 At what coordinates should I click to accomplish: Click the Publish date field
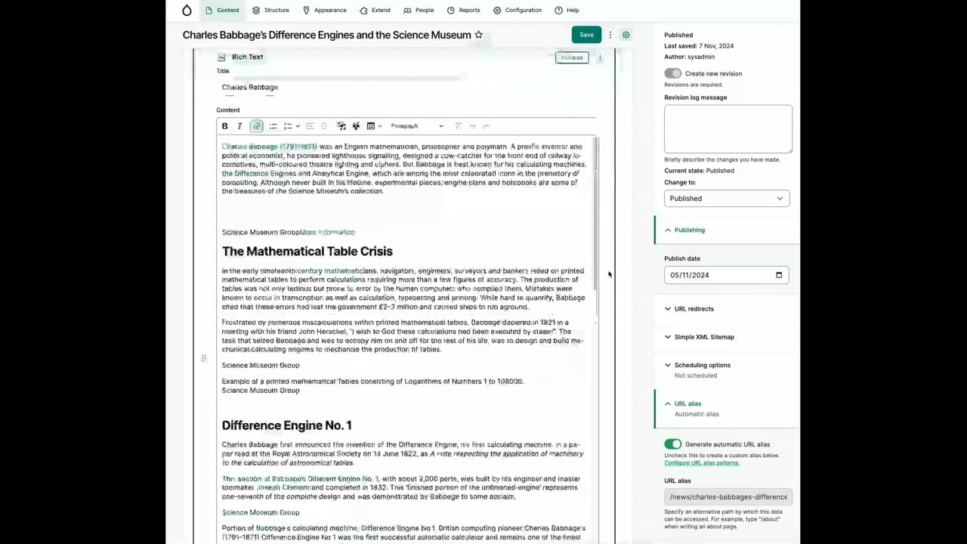coord(727,275)
